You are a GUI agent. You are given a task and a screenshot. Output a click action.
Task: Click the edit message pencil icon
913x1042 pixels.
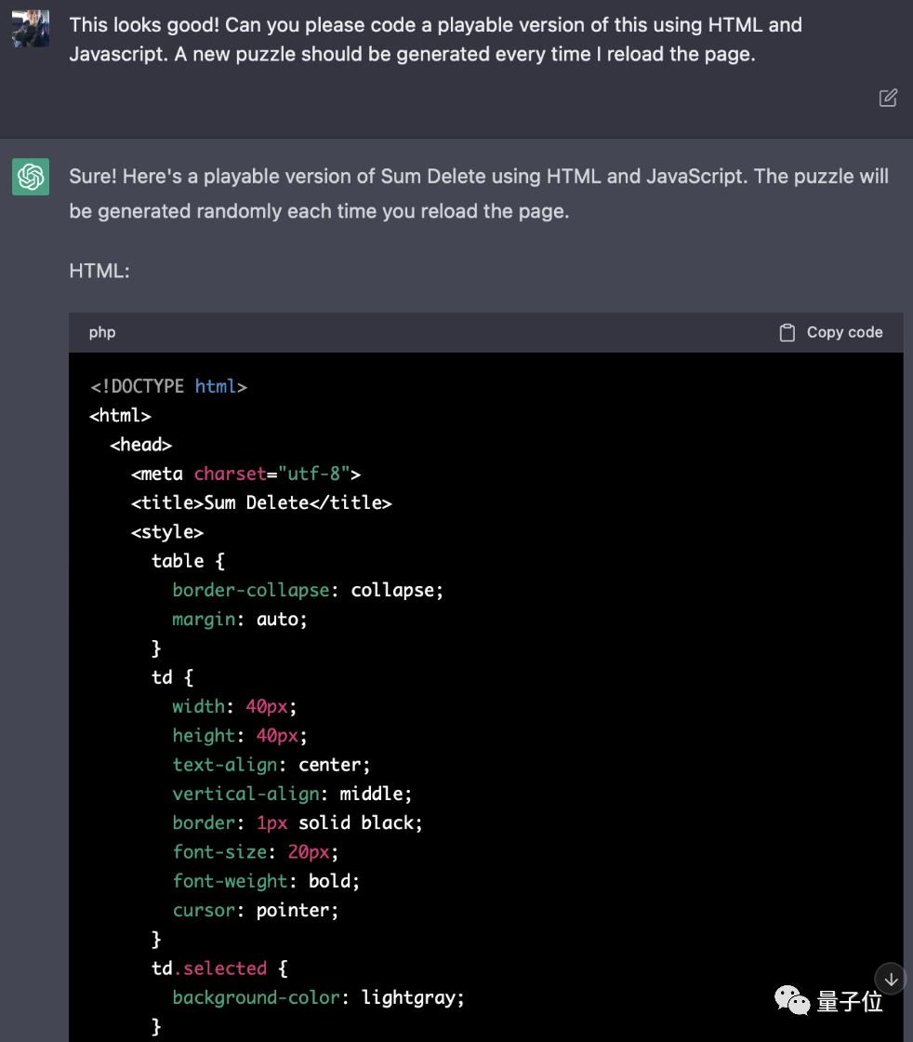pos(888,98)
